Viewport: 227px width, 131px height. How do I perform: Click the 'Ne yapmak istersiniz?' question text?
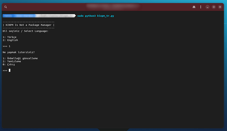pos(19,52)
